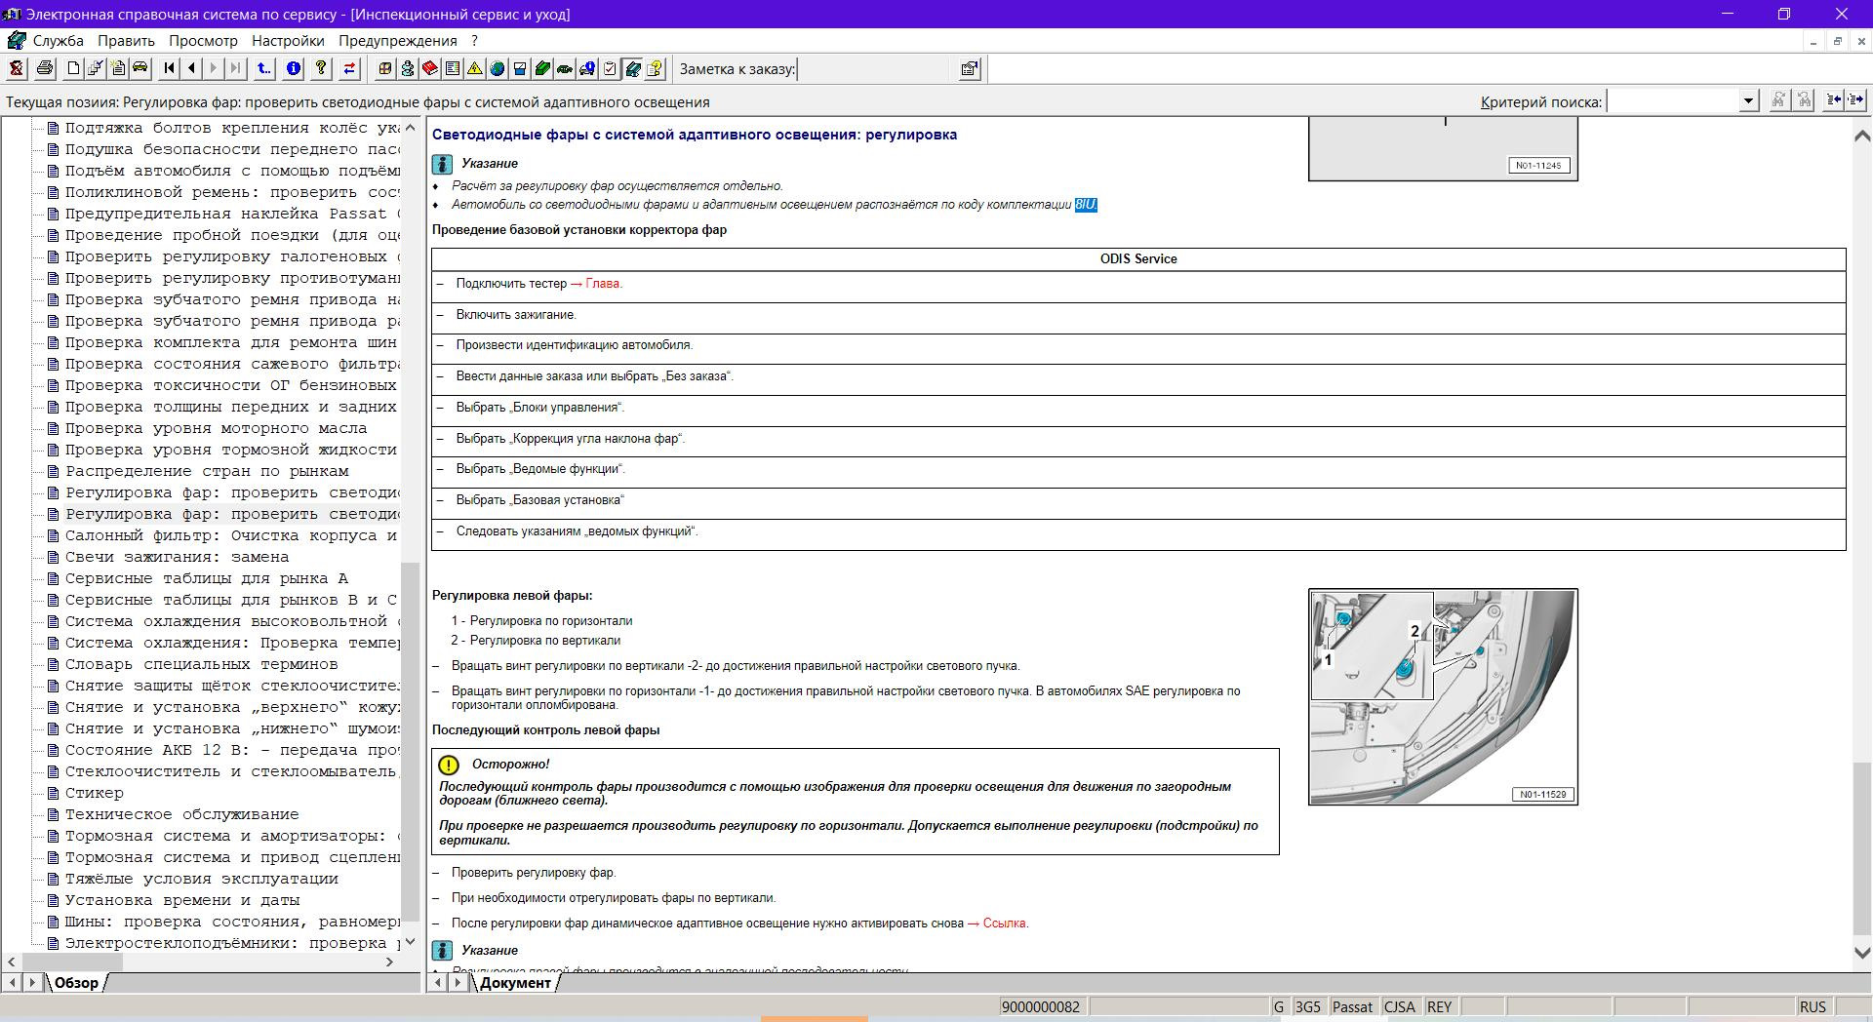The image size is (1873, 1022).
Task: Select Свечи зажигания: замена in the tree
Action: 177,557
